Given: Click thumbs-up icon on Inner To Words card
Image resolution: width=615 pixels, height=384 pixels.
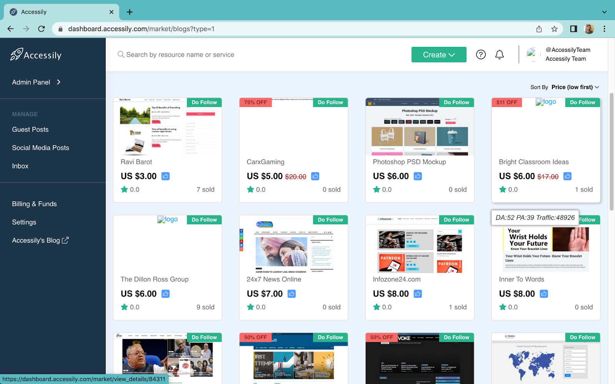Looking at the screenshot, I should point(544,294).
